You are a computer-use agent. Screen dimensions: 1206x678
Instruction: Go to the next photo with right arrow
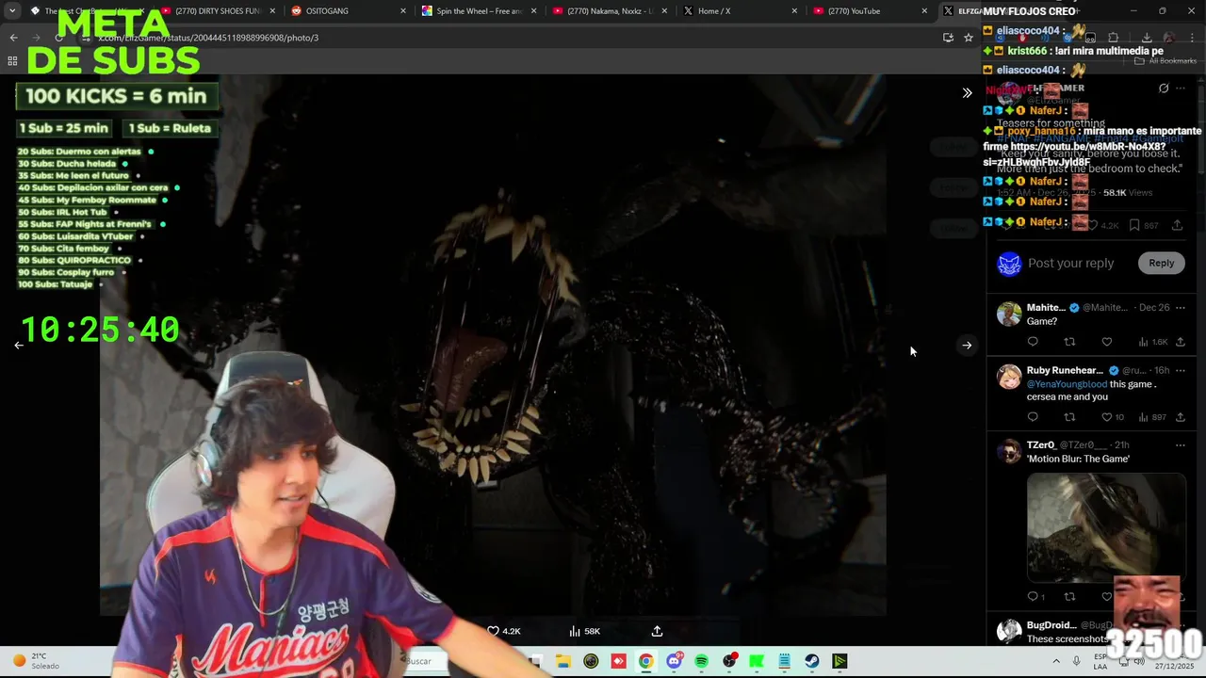click(x=967, y=346)
